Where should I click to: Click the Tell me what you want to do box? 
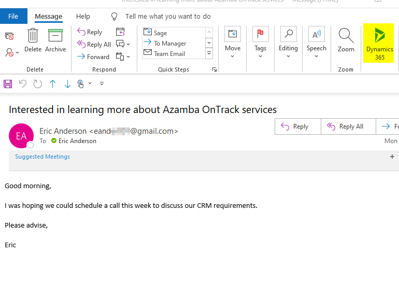coord(168,17)
